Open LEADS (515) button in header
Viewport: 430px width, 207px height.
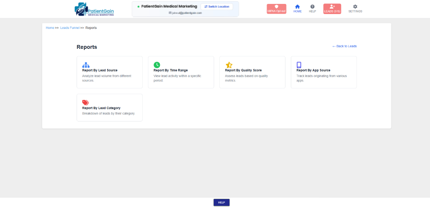332,9
